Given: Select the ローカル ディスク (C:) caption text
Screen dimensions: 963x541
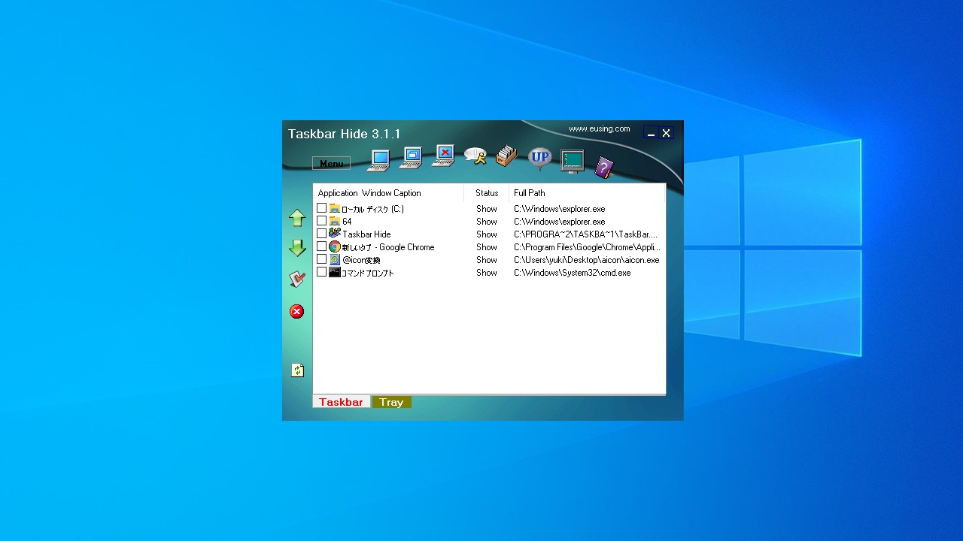Looking at the screenshot, I should (x=373, y=209).
